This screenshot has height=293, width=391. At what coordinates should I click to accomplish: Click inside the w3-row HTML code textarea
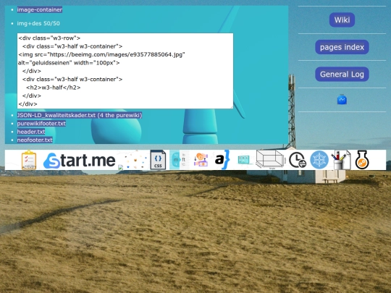tap(125, 71)
